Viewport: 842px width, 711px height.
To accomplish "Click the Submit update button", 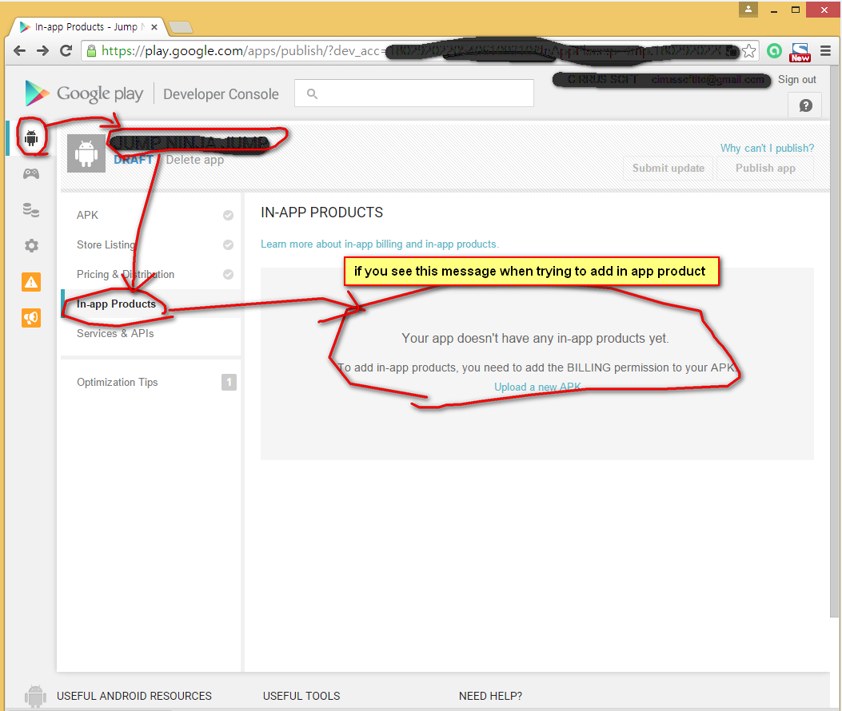I will (x=668, y=168).
